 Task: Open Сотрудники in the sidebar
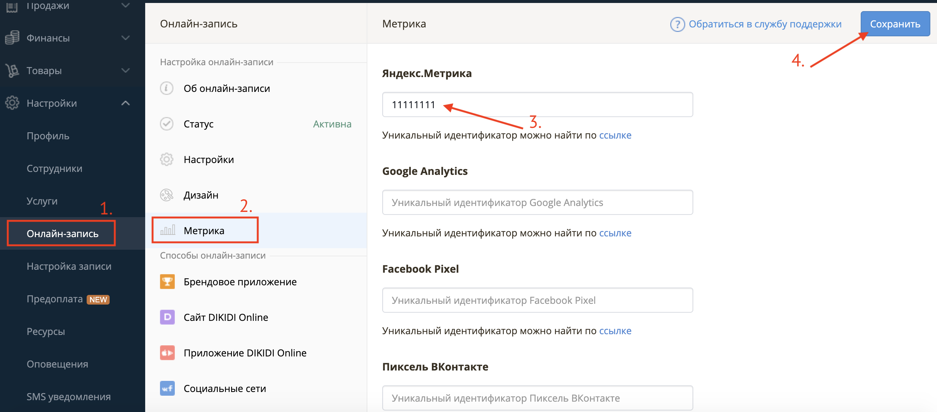point(54,169)
